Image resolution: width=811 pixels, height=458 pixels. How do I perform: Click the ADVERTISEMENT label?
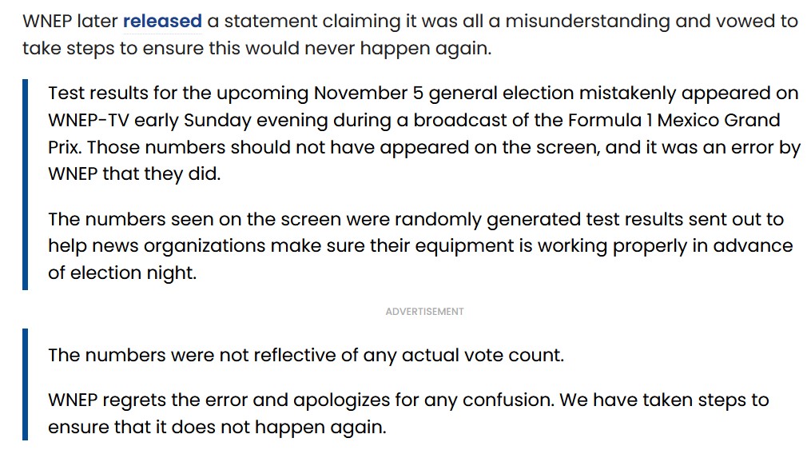pyautogui.click(x=424, y=311)
